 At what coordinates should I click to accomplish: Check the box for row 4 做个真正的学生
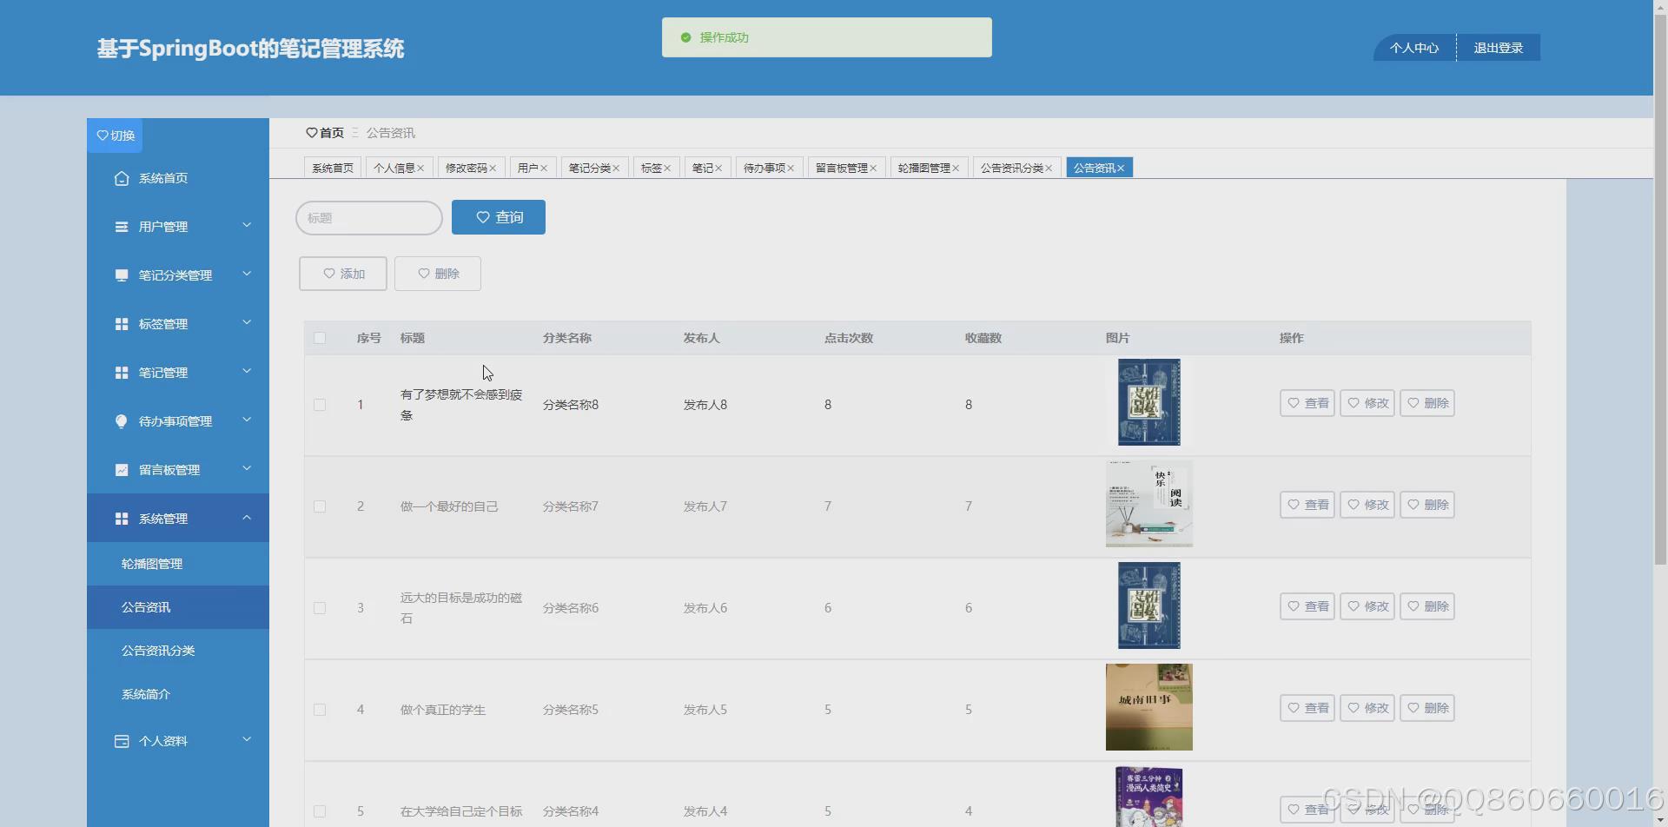pos(320,710)
